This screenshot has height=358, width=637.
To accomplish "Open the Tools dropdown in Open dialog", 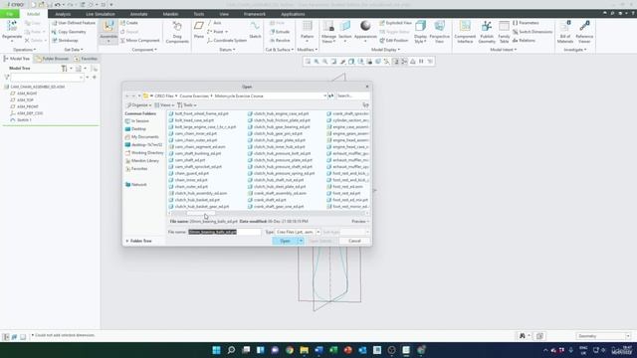I will [x=187, y=105].
